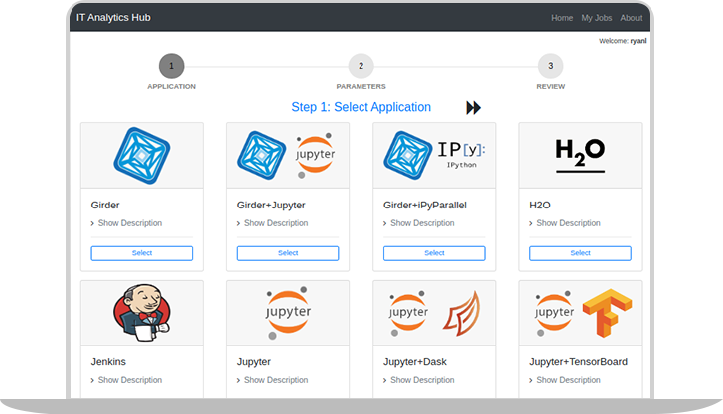Image resolution: width=723 pixels, height=414 pixels.
Task: Click the fast-forward double arrow icon
Action: 473,108
